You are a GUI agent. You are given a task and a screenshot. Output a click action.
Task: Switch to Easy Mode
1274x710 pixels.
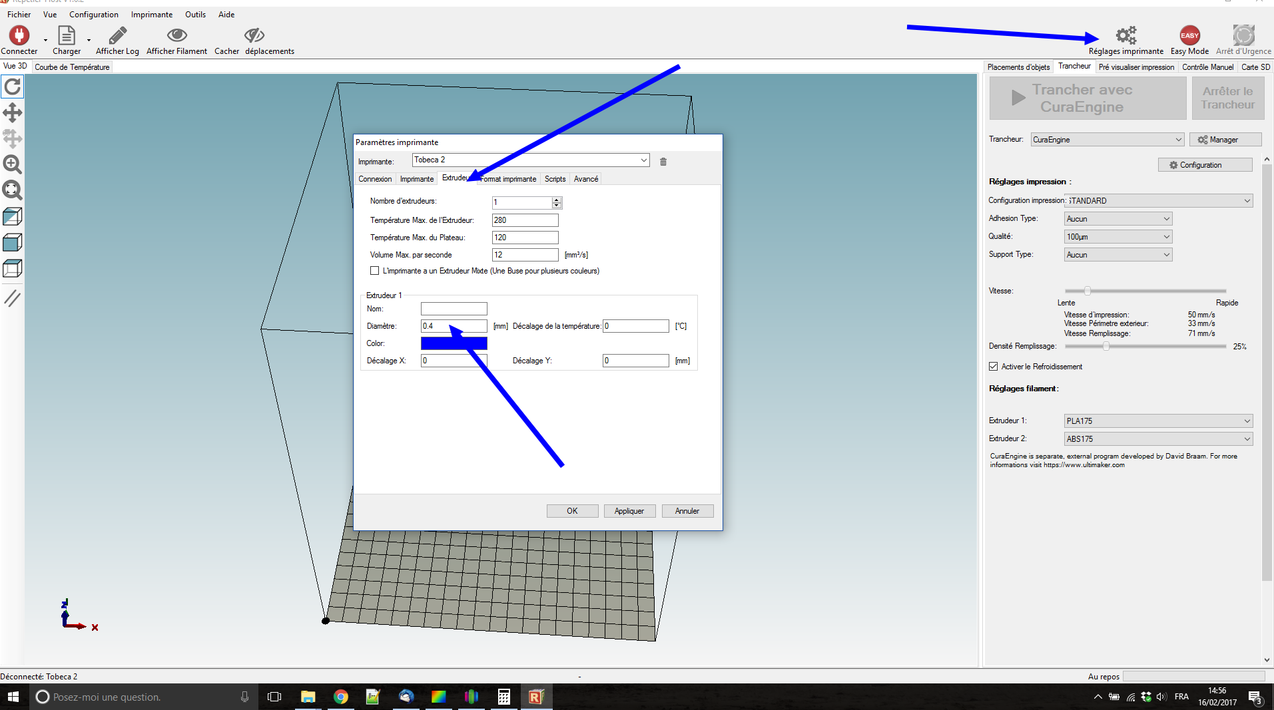click(x=1189, y=35)
